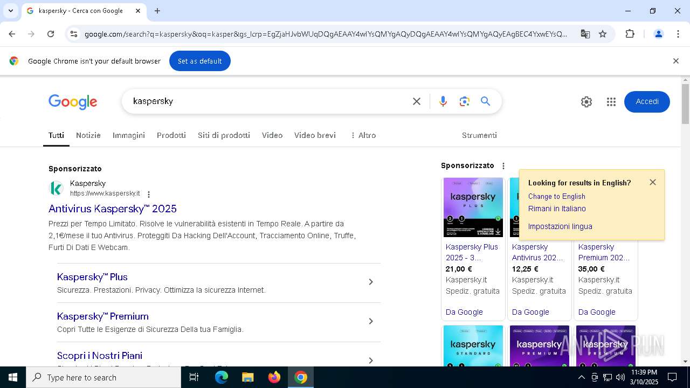Switch to the Immagini tab
The width and height of the screenshot is (690, 388).
pos(129,135)
